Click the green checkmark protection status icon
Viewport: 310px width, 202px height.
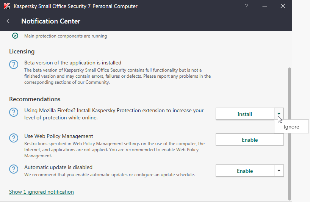(x=15, y=36)
